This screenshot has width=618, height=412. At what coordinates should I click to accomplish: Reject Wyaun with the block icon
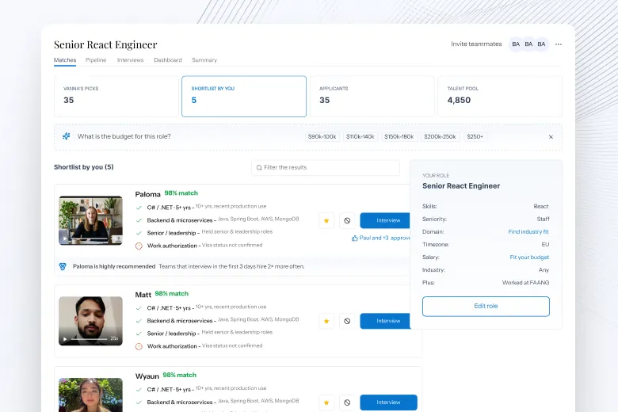coord(347,402)
